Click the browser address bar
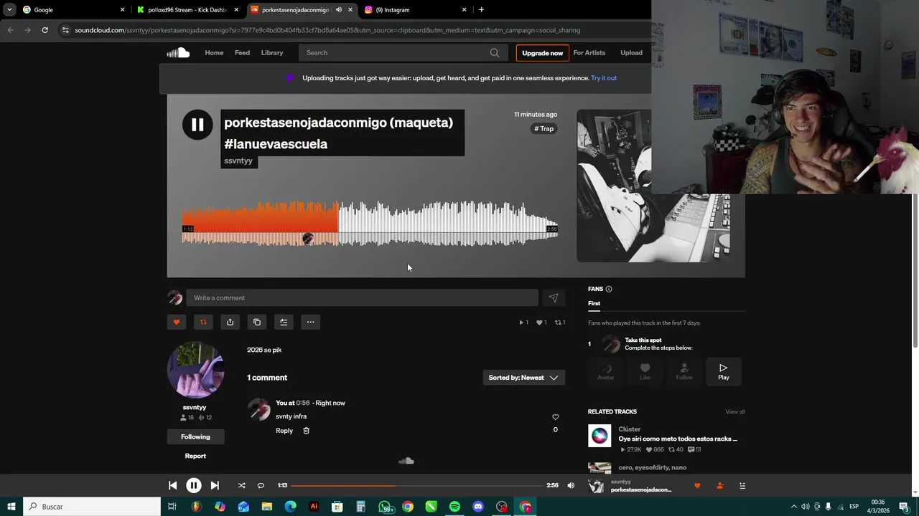Viewport: 919px width, 516px height. tap(352, 30)
